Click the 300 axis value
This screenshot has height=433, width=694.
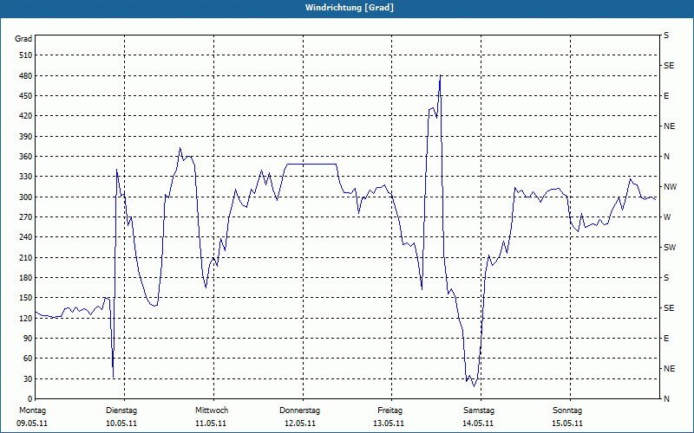(26, 197)
